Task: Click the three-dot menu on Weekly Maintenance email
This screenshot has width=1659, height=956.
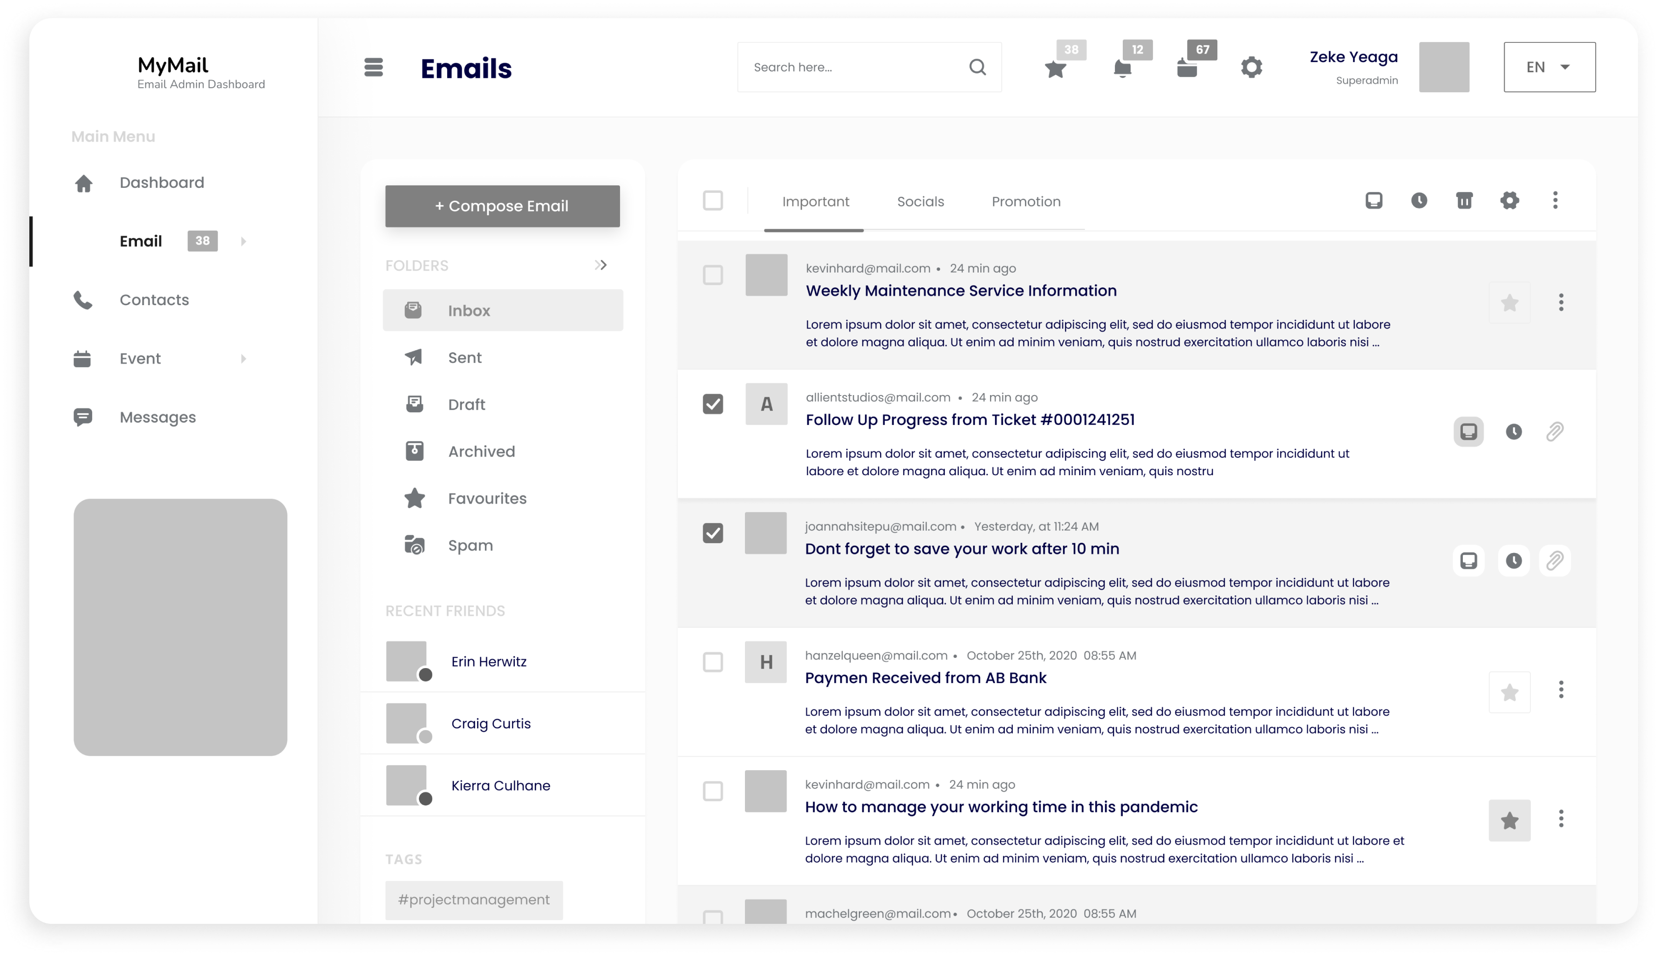Action: (1560, 302)
